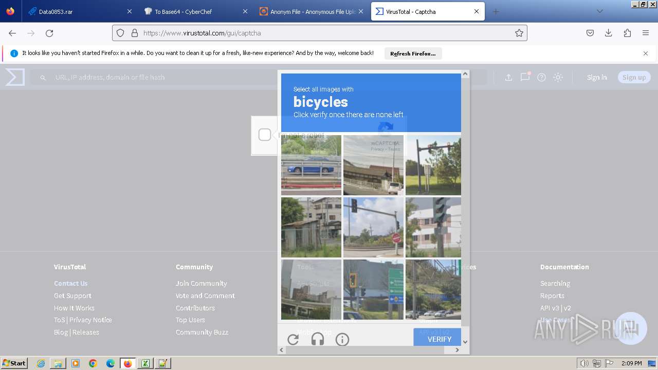Select the signal pole and tree tile
Screen dimensions: 658x370
pos(433,165)
